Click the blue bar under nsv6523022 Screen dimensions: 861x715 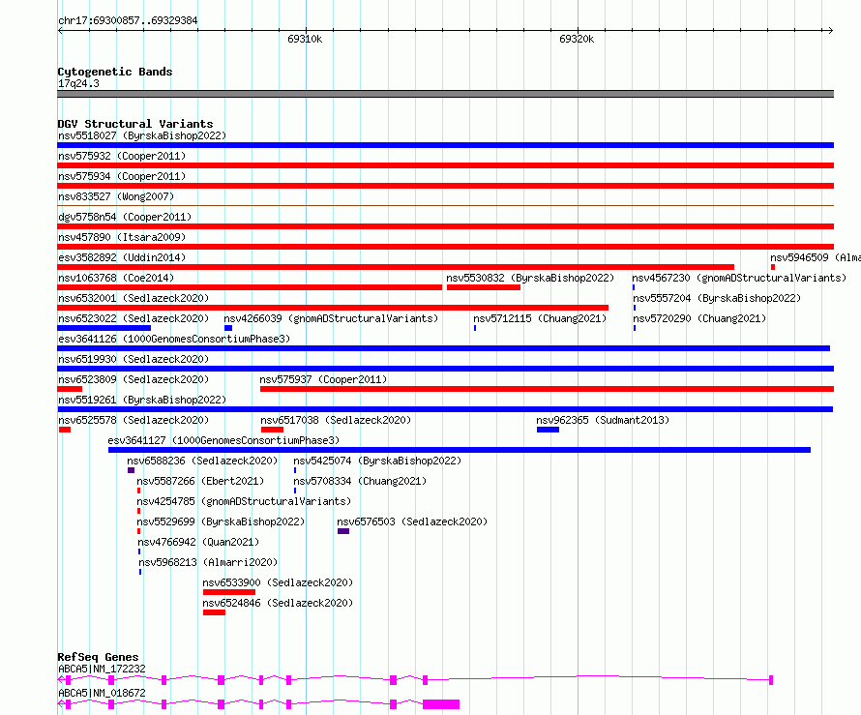point(104,328)
